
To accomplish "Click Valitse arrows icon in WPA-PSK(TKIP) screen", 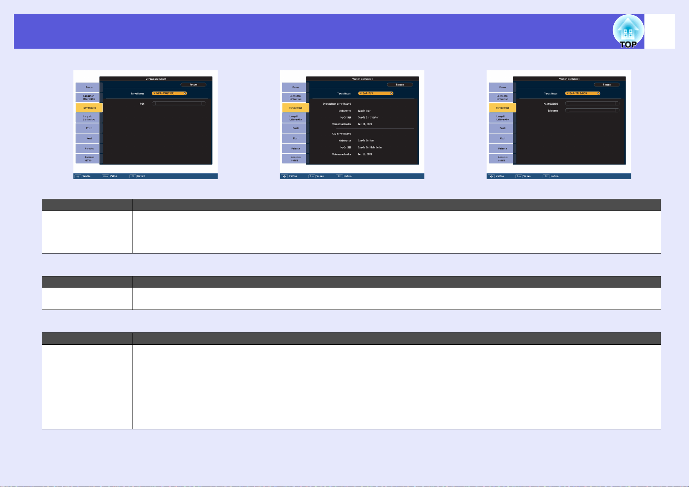I will pyautogui.click(x=78, y=176).
